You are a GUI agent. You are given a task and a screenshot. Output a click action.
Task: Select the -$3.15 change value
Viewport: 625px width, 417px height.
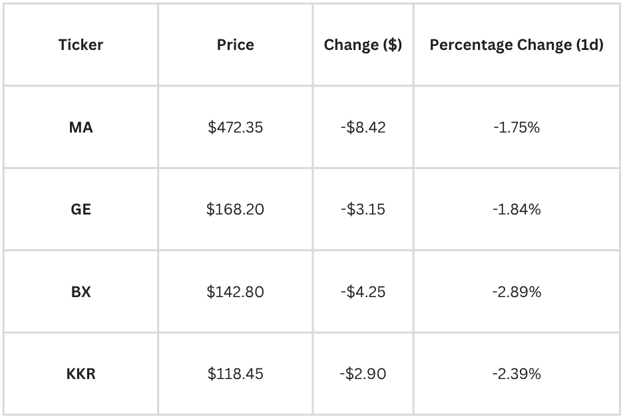(x=363, y=210)
